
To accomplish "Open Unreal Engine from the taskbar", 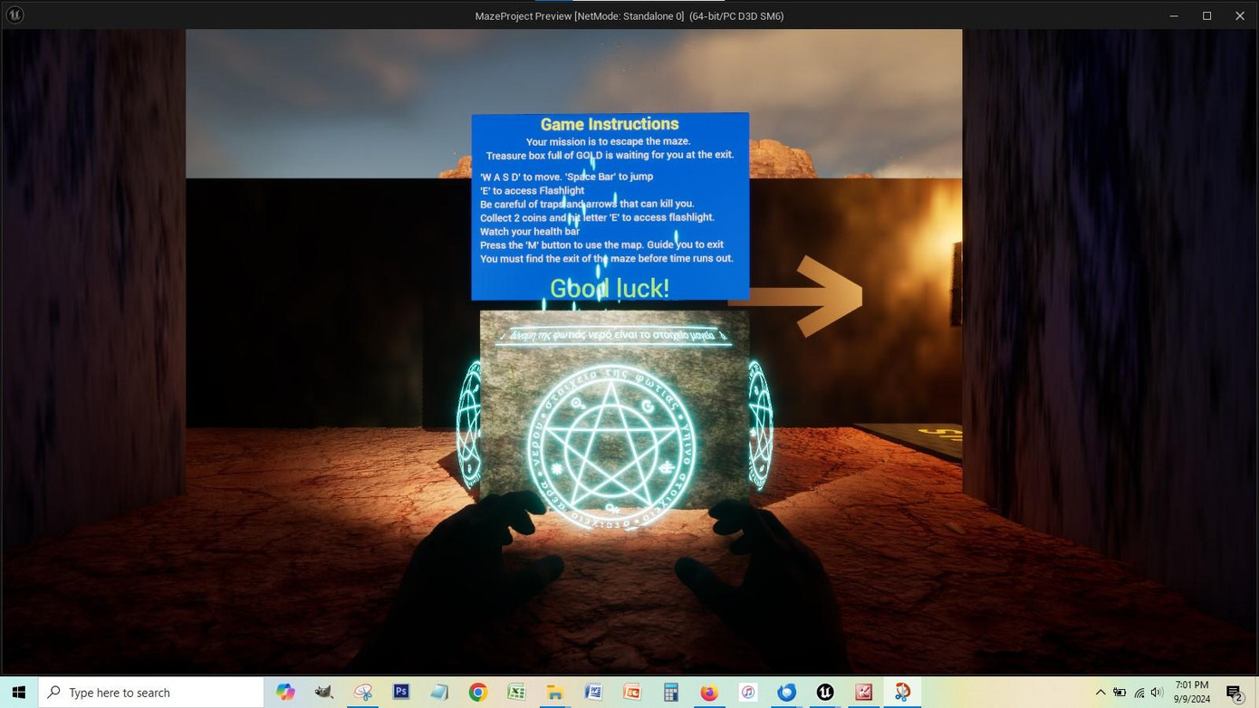I will tap(824, 693).
